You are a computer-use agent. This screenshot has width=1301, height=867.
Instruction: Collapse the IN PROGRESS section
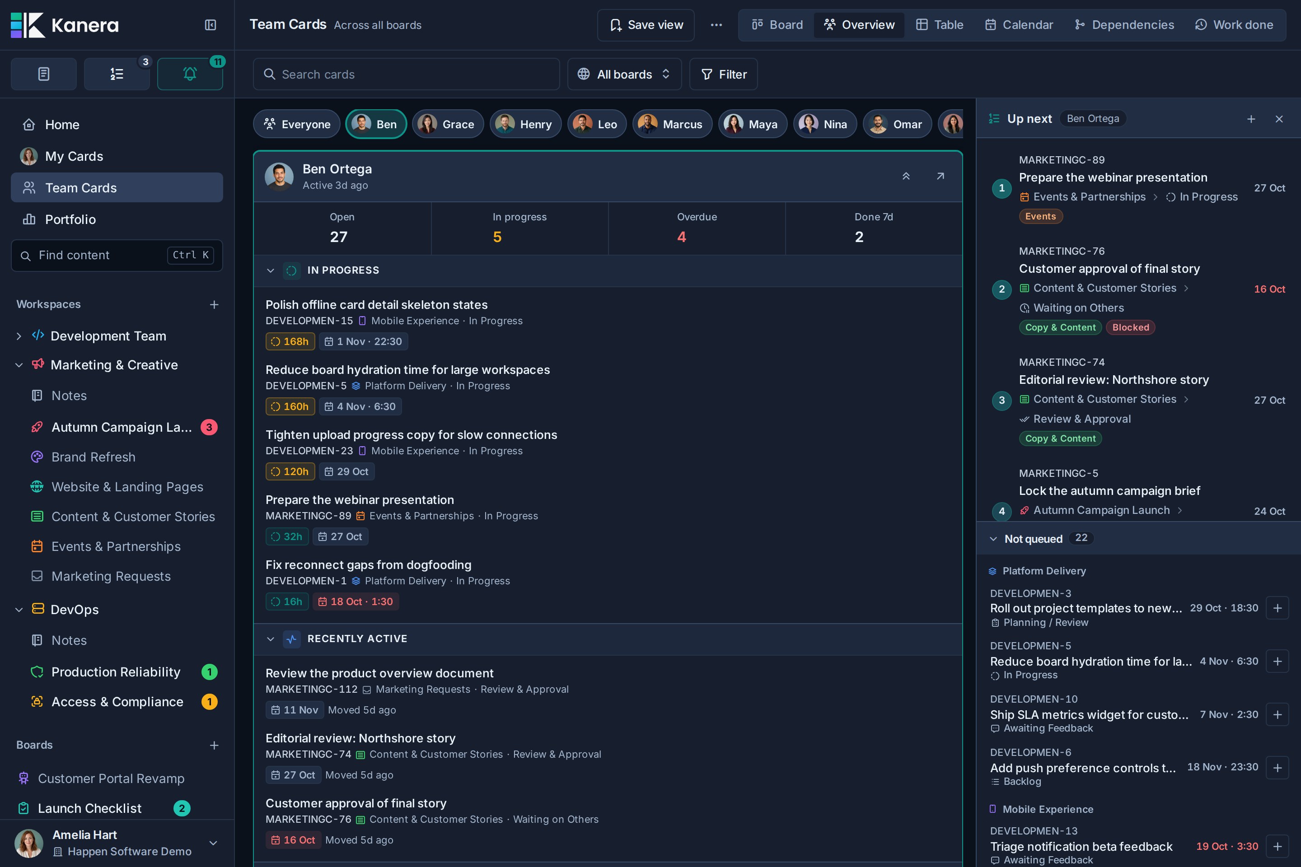[x=271, y=270]
